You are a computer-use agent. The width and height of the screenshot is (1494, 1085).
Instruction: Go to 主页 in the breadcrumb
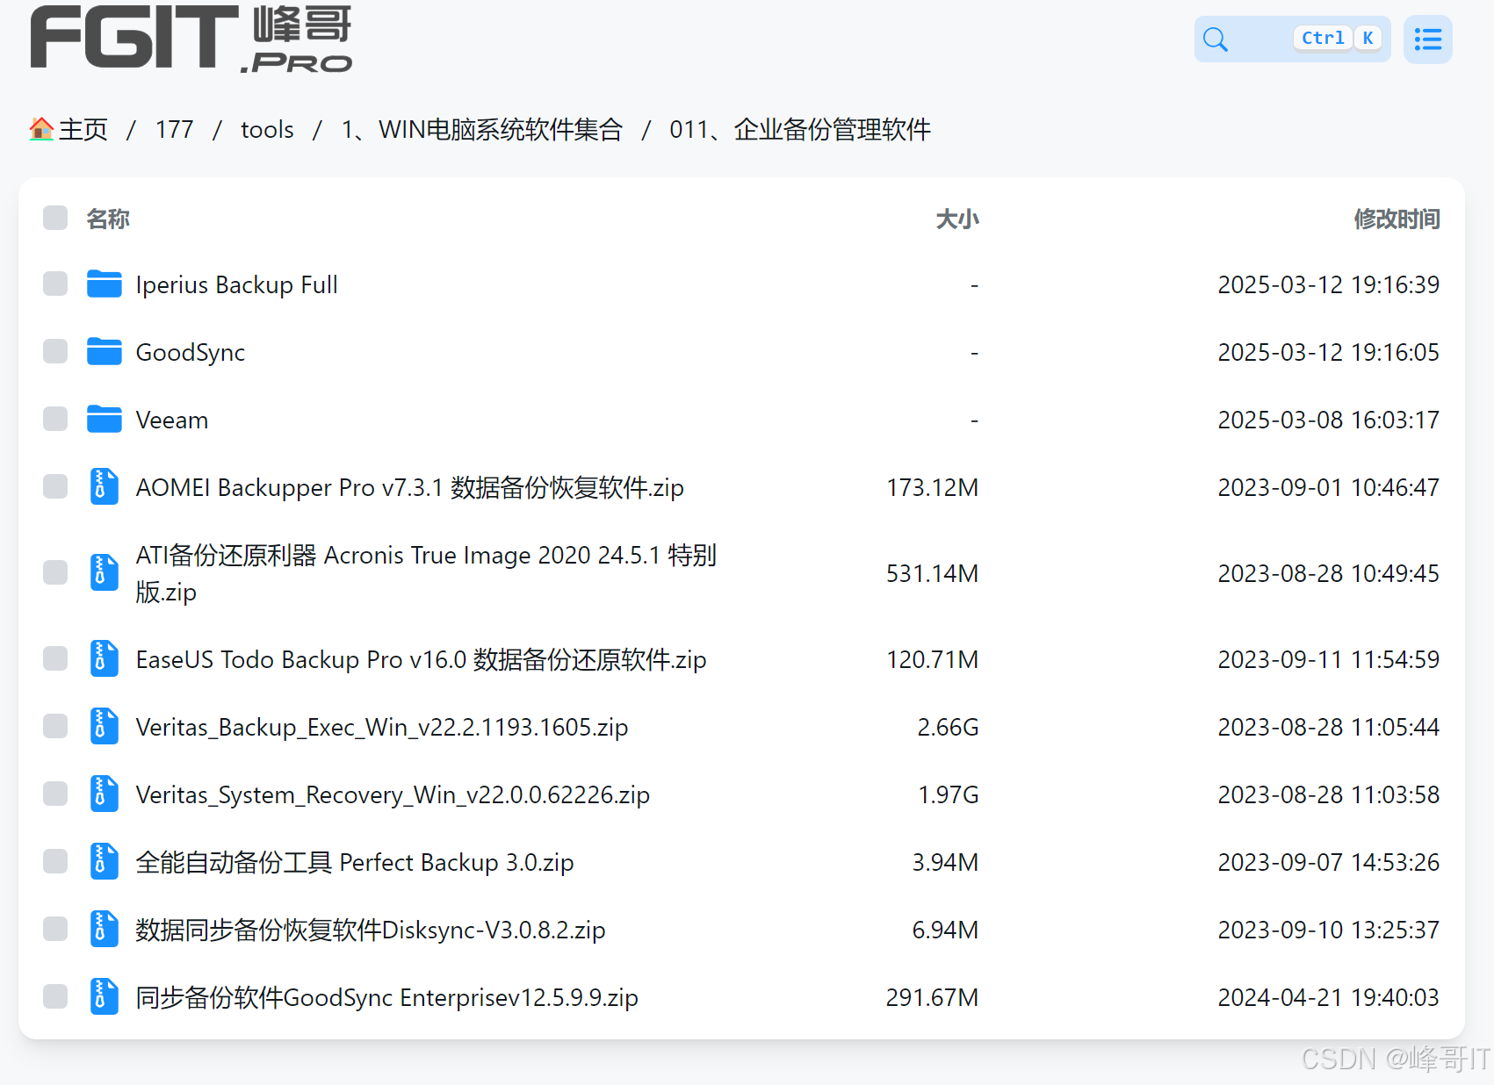pyautogui.click(x=83, y=130)
